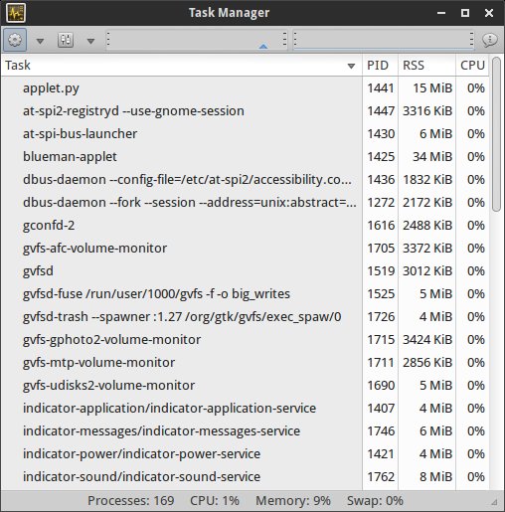Screen dimensions: 505x512
Task: Click the Memory: 9% status text
Action: click(x=293, y=501)
